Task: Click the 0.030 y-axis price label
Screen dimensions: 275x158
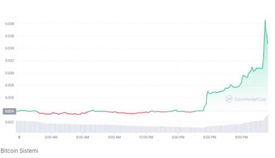Action: [x=9, y=73]
